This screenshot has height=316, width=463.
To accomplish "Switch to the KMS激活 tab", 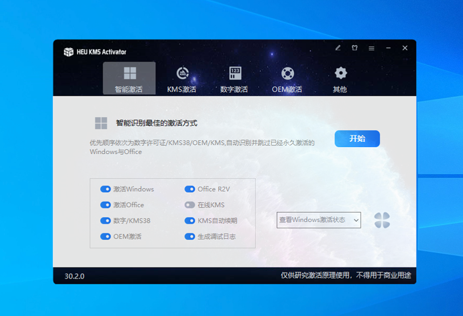I will click(182, 79).
